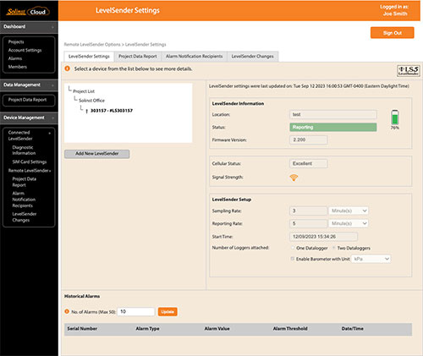Image resolution: width=423 pixels, height=356 pixels.
Task: Open Projects in the sidebar
Action: pyautogui.click(x=16, y=41)
